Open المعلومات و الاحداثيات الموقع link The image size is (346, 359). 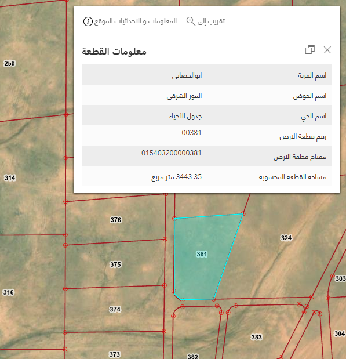[x=136, y=21]
